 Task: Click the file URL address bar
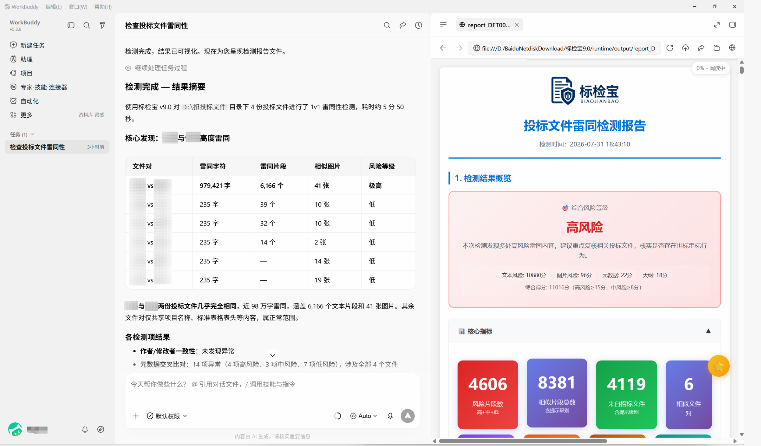(564, 48)
